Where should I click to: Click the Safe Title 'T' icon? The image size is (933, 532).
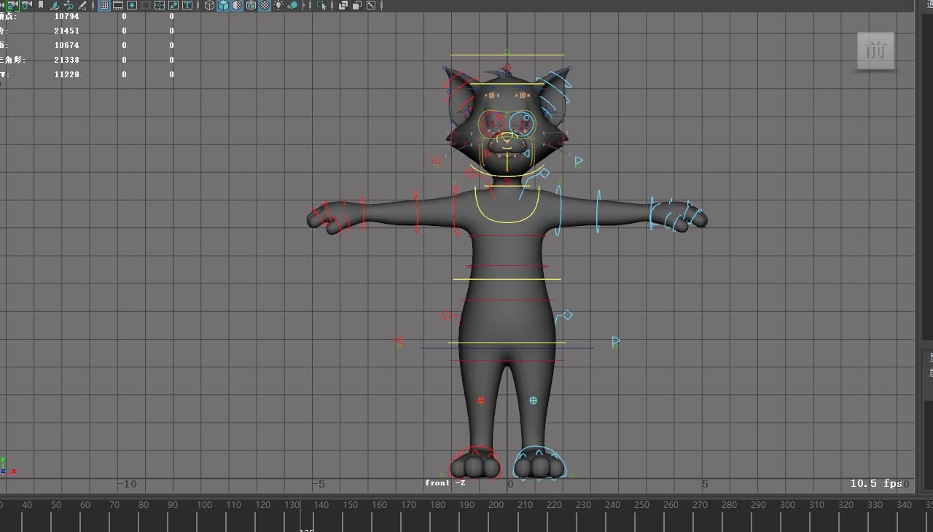pos(187,5)
